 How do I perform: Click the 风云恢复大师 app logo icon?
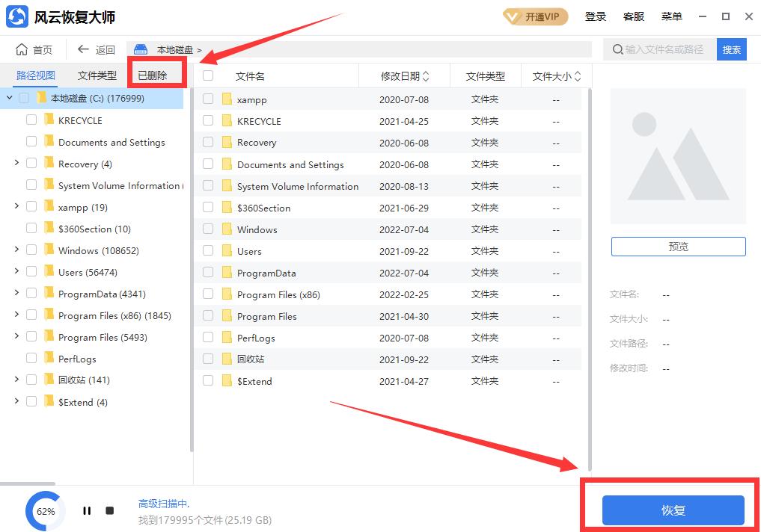[16, 16]
